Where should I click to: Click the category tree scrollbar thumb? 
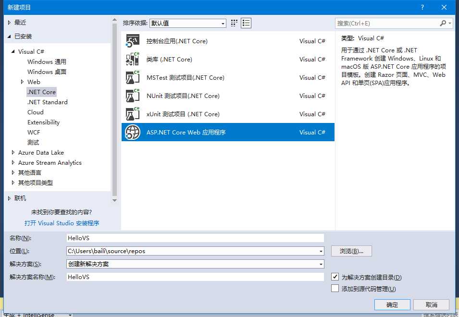pyautogui.click(x=114, y=110)
